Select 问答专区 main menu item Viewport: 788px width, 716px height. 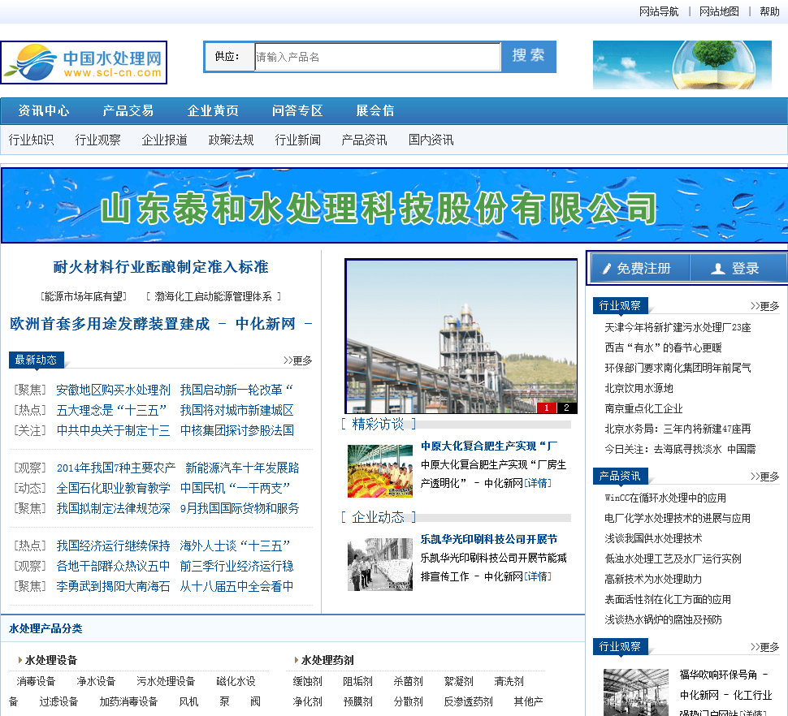tap(297, 110)
